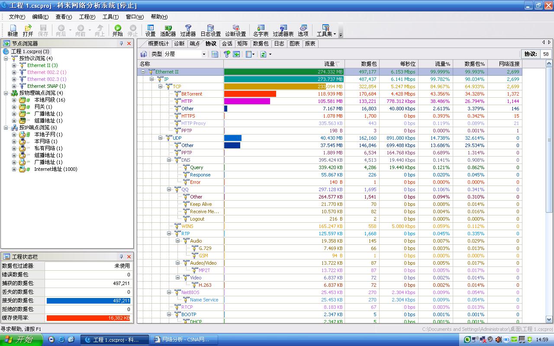Switch to the 数据包 tab
Screen dimensions: 554x346
261,44
